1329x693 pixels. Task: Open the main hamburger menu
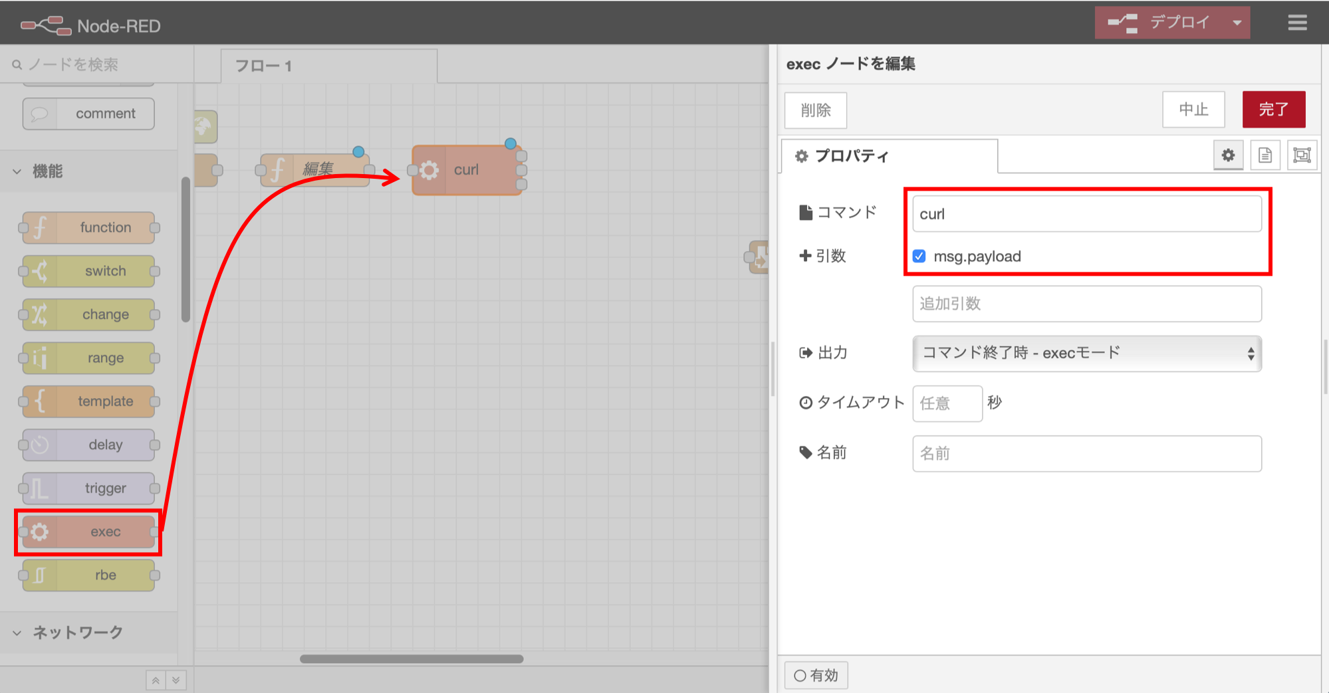pyautogui.click(x=1296, y=22)
